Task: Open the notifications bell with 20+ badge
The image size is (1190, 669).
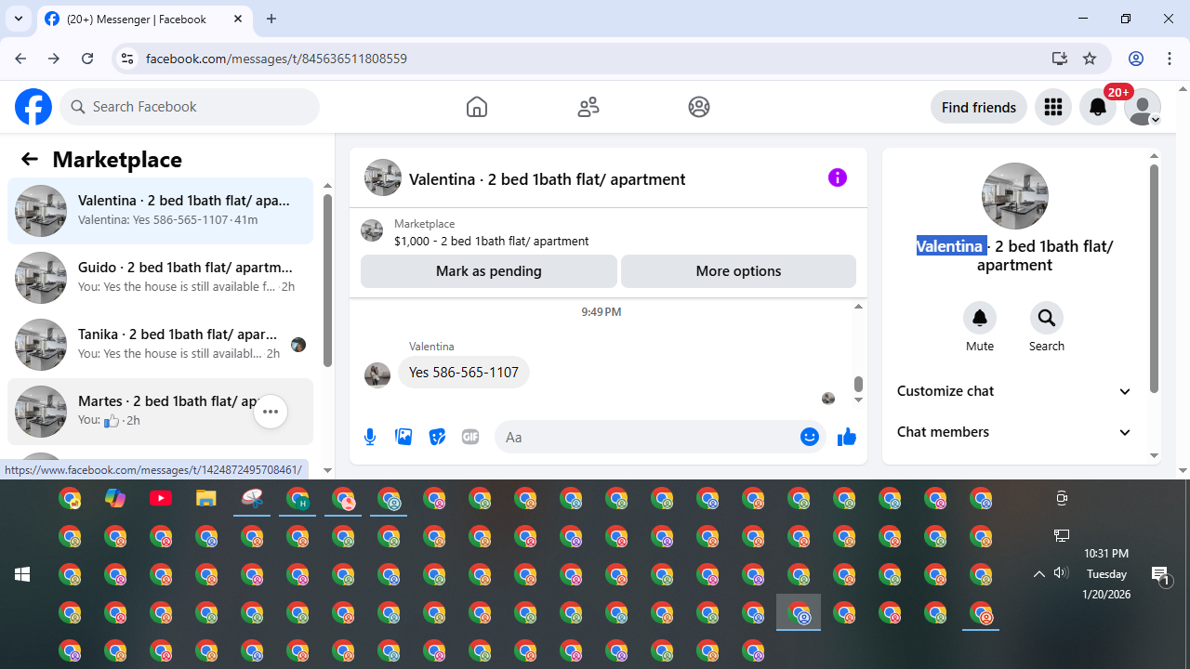Action: 1098,108
